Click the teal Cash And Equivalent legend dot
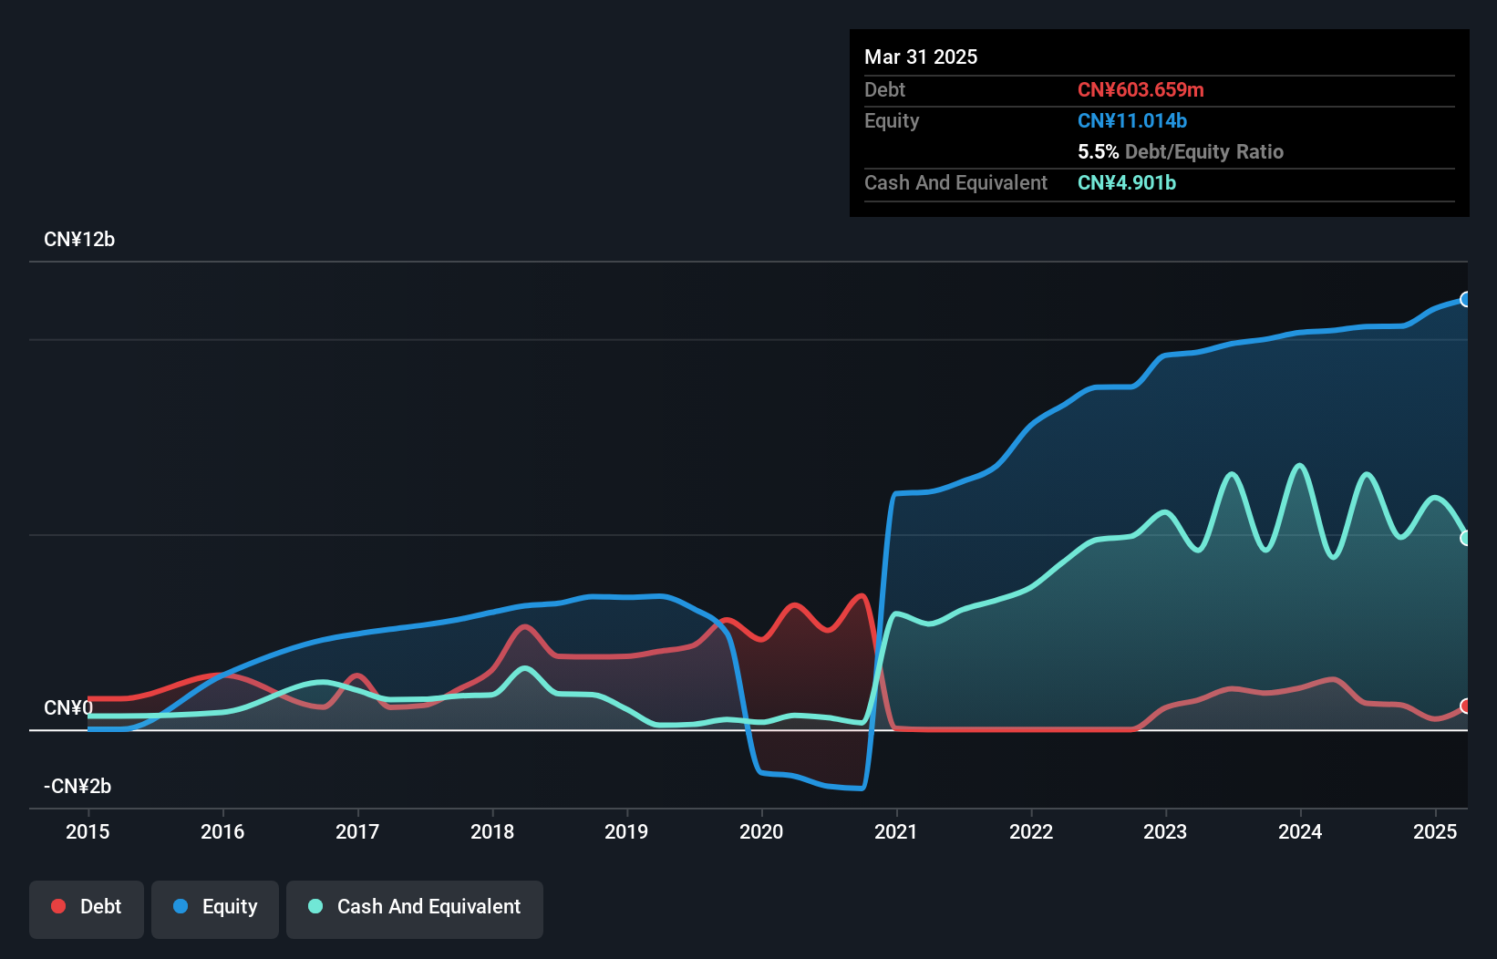1497x959 pixels. tap(315, 906)
